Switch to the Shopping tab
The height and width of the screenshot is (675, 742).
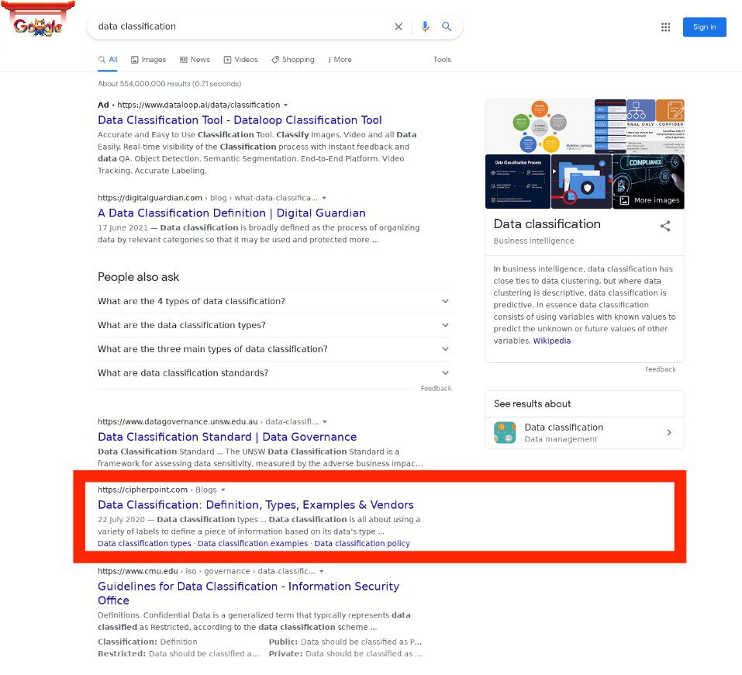tap(293, 60)
